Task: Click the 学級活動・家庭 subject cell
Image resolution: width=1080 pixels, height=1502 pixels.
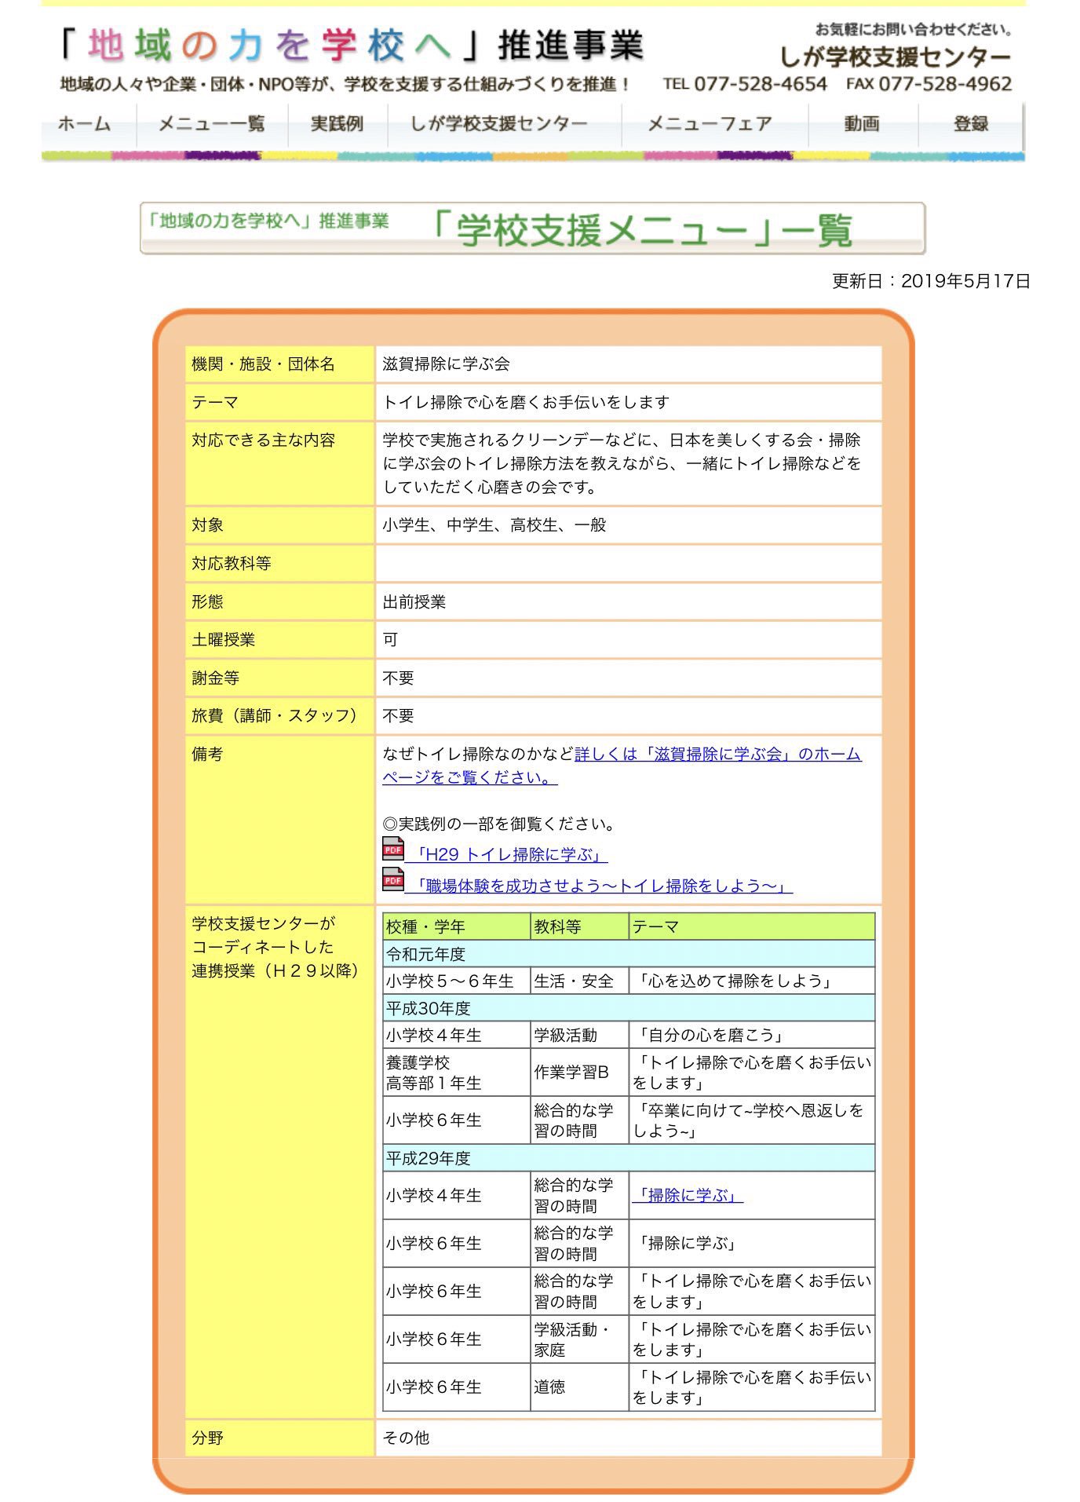Action: pos(580,1340)
